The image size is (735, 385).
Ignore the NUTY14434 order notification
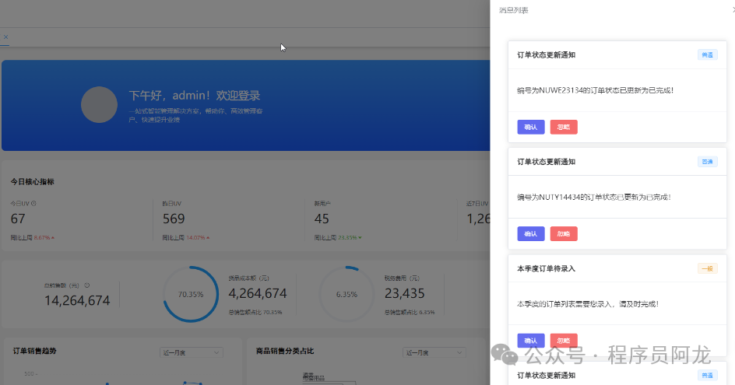pyautogui.click(x=564, y=233)
